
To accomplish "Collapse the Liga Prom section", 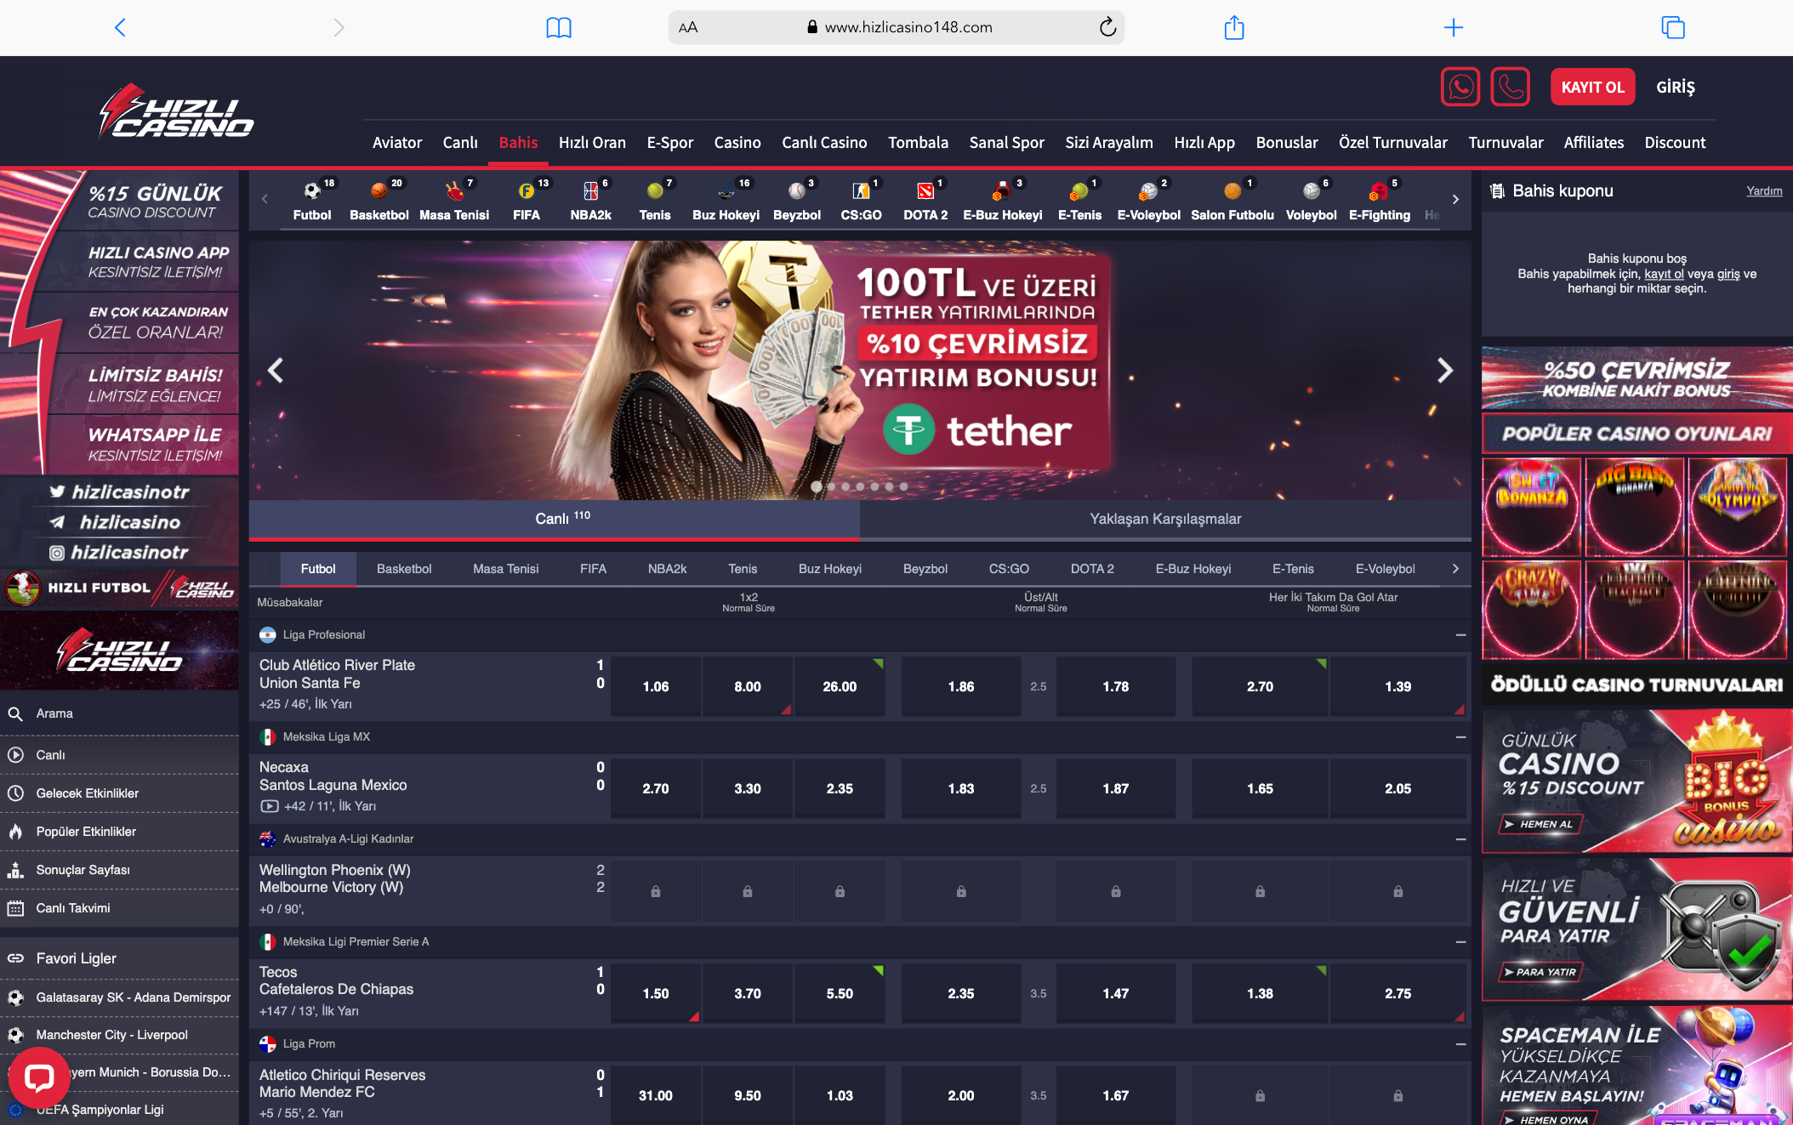I will coord(1460,1044).
